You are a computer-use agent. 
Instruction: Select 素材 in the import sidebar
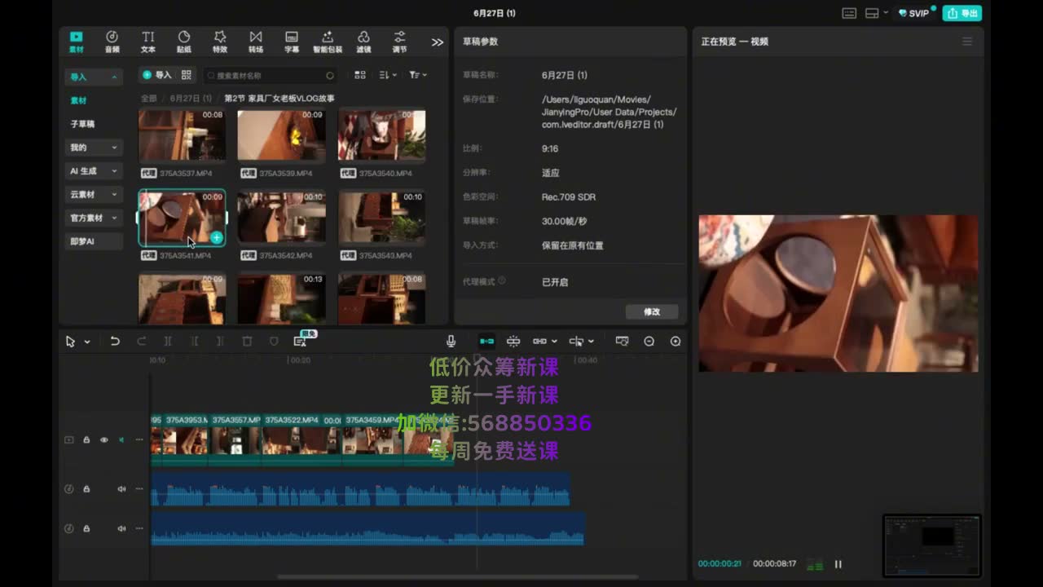[x=78, y=100]
